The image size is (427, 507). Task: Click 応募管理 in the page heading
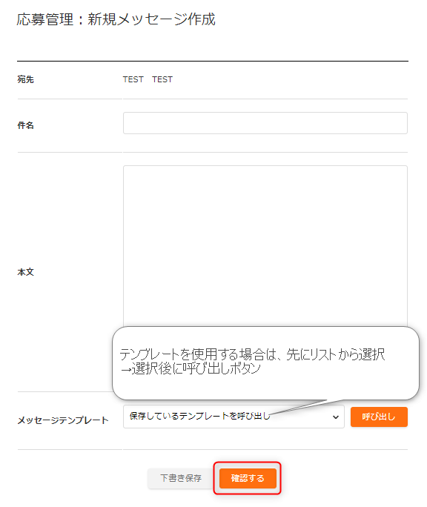point(45,19)
